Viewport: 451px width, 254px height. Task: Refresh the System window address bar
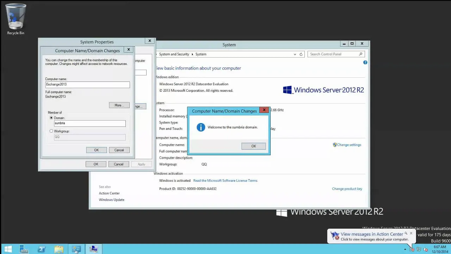pyautogui.click(x=301, y=54)
